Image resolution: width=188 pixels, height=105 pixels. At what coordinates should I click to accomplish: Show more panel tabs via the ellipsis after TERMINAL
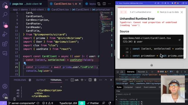(67, 80)
